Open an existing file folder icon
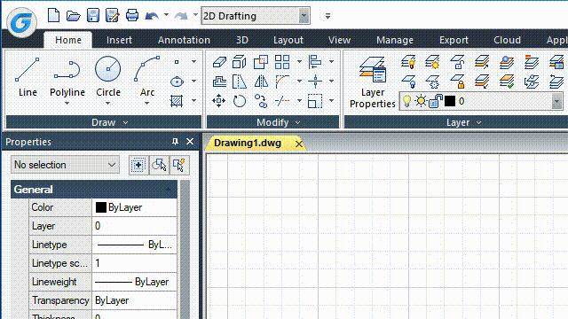Screen dimensions: 568x319 coord(73,16)
